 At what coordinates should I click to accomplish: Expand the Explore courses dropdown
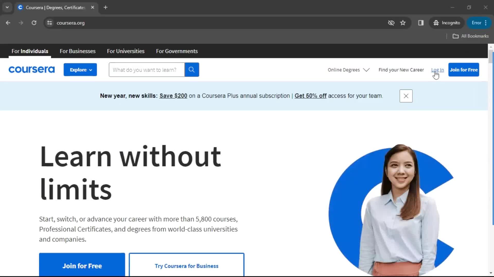(81, 70)
